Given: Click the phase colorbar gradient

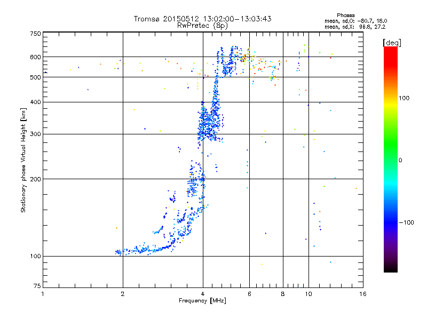Looking at the screenshot, I should tap(391, 159).
